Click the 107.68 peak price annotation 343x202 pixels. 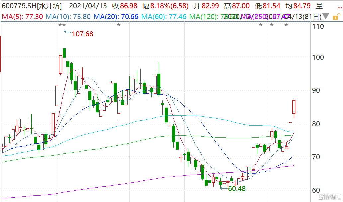[x=82, y=34]
